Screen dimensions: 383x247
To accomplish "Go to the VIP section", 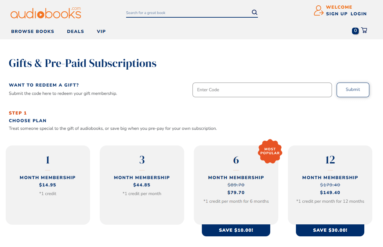I will (101, 31).
